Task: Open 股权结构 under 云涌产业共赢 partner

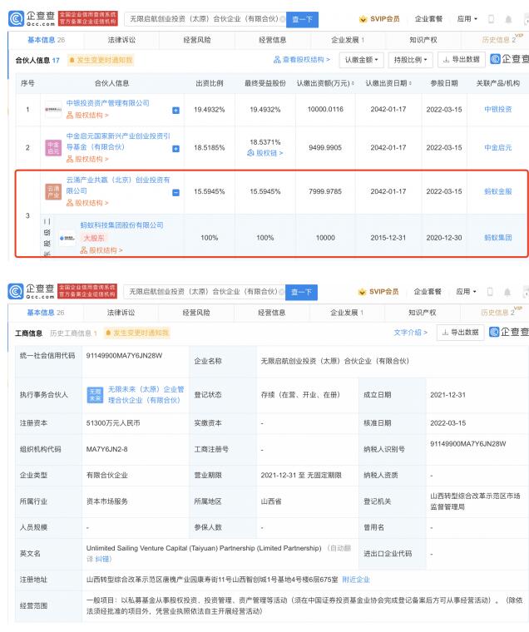Action: coord(87,203)
